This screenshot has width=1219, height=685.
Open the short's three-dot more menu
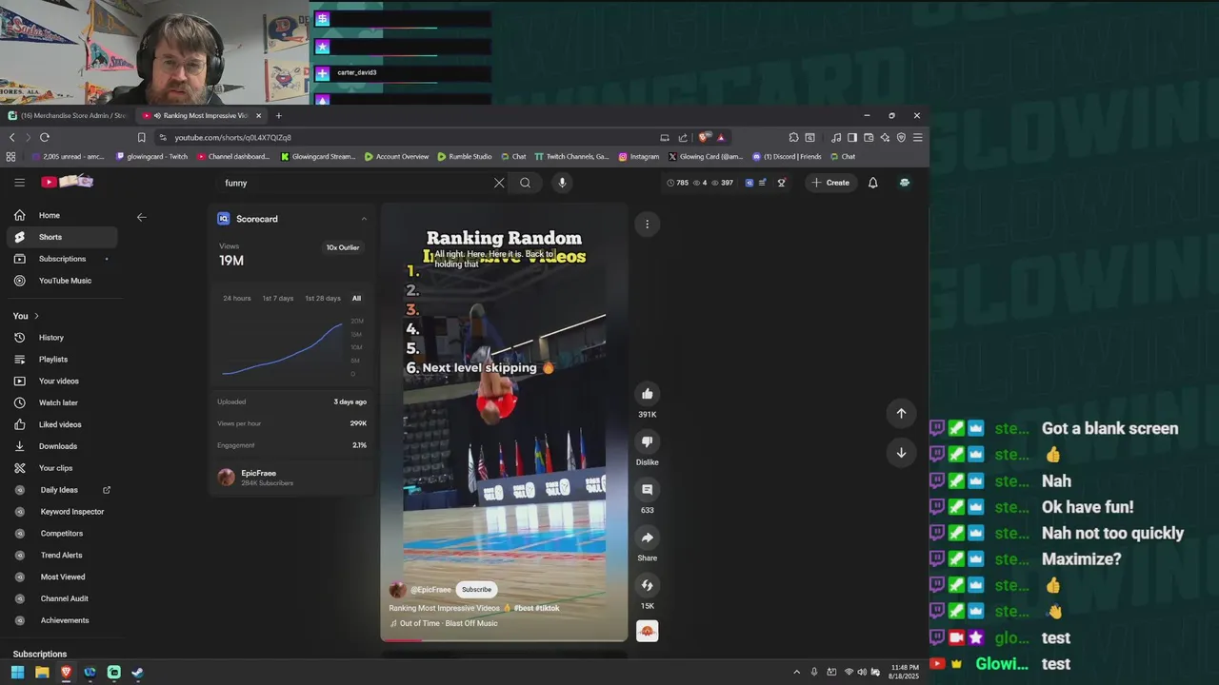coord(647,225)
